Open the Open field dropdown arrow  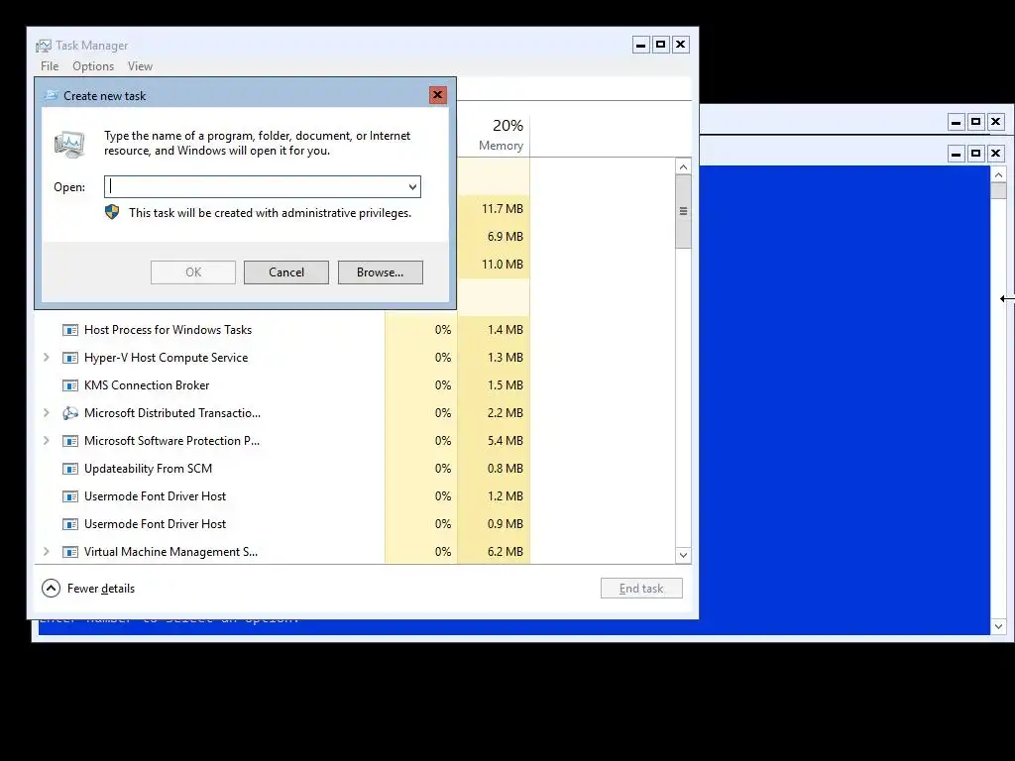[x=412, y=187]
